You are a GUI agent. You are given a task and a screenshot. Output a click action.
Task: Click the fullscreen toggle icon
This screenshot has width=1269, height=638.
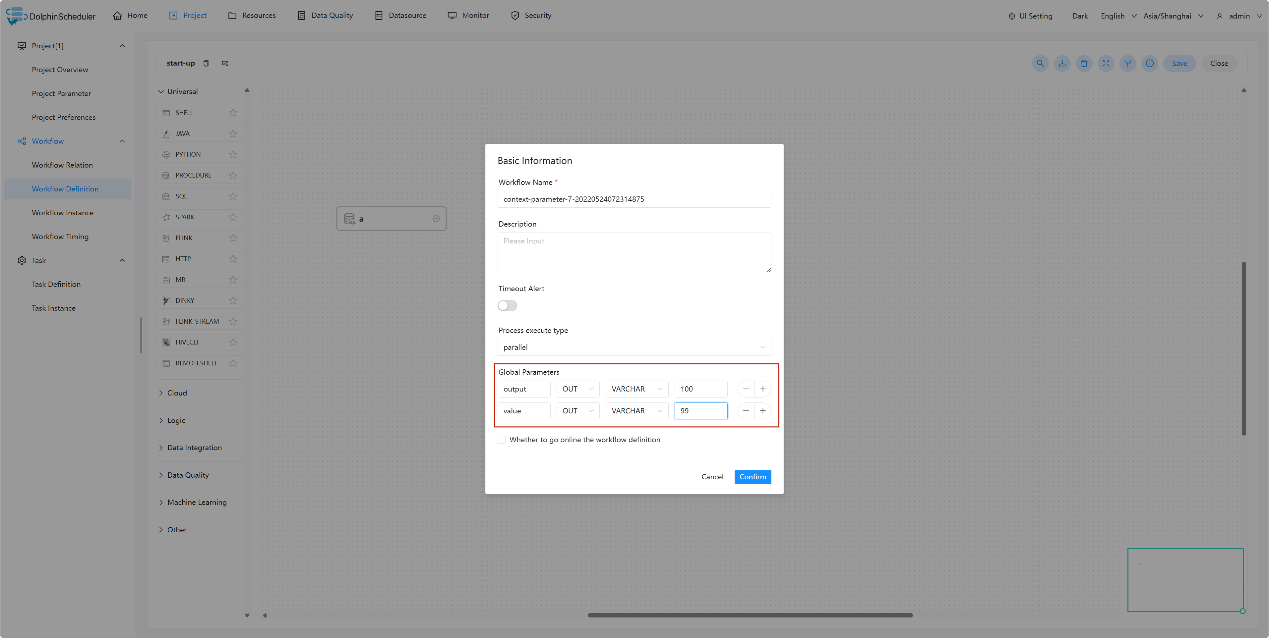tap(1106, 63)
